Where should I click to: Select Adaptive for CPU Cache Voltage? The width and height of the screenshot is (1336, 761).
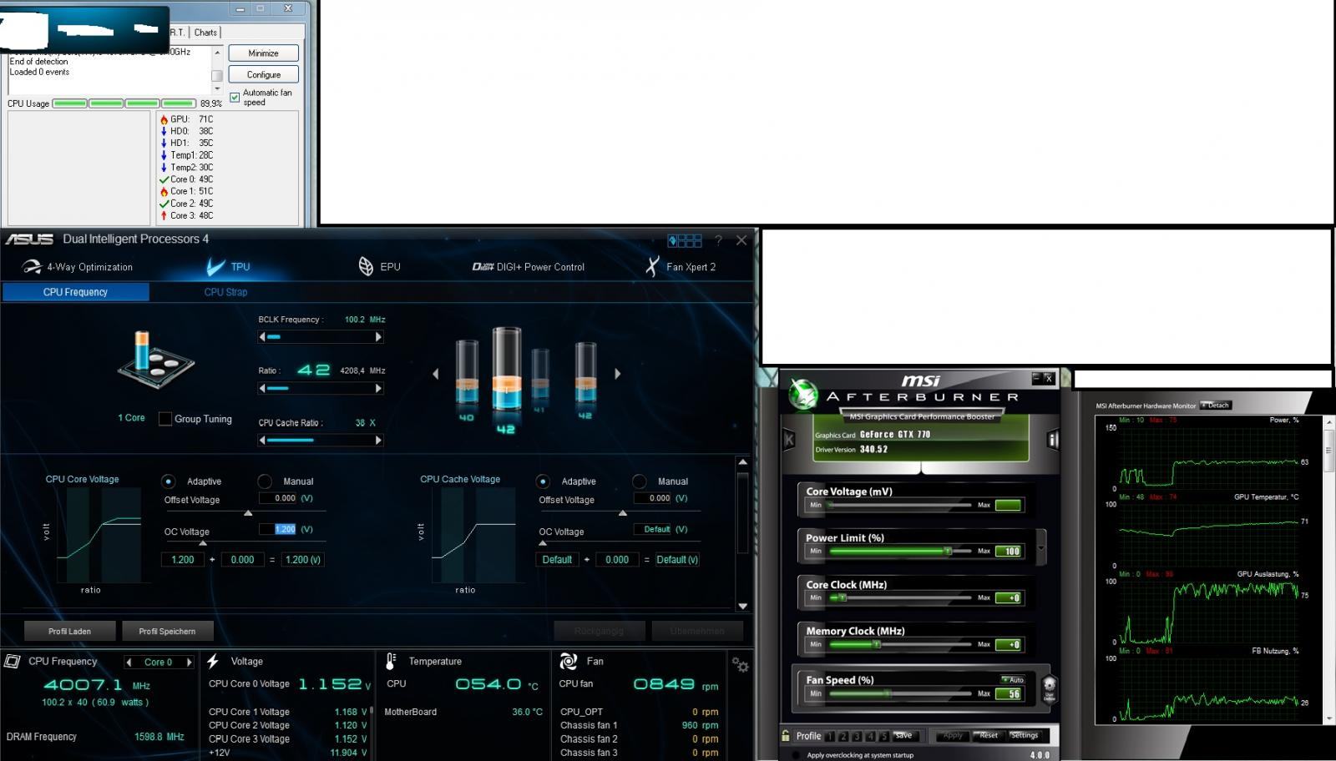(x=543, y=481)
